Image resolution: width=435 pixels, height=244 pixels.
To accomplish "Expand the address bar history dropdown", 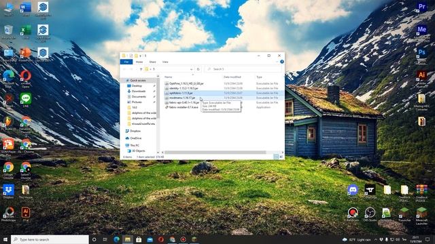I will [x=192, y=69].
